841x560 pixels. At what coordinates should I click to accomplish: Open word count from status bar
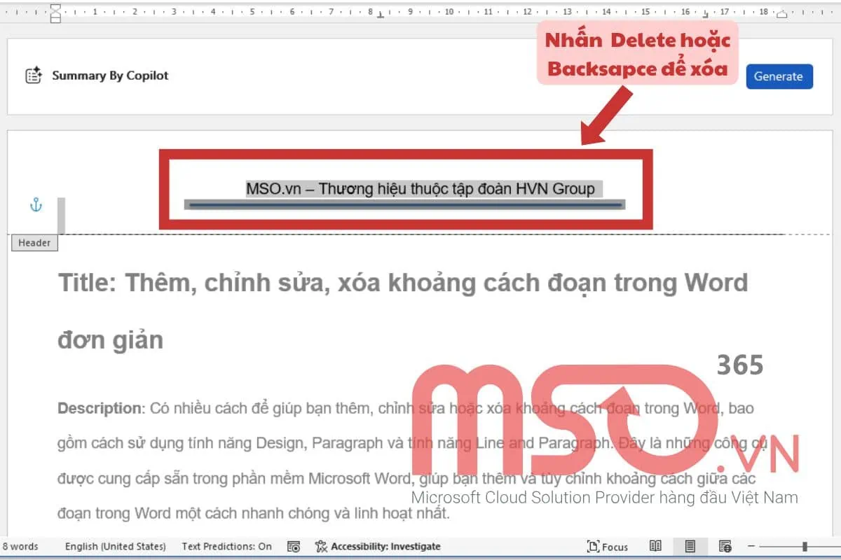20,547
